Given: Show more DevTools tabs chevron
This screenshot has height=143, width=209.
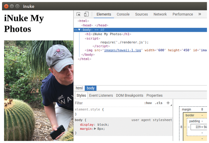Looking at the screenshot, I should [x=200, y=14].
